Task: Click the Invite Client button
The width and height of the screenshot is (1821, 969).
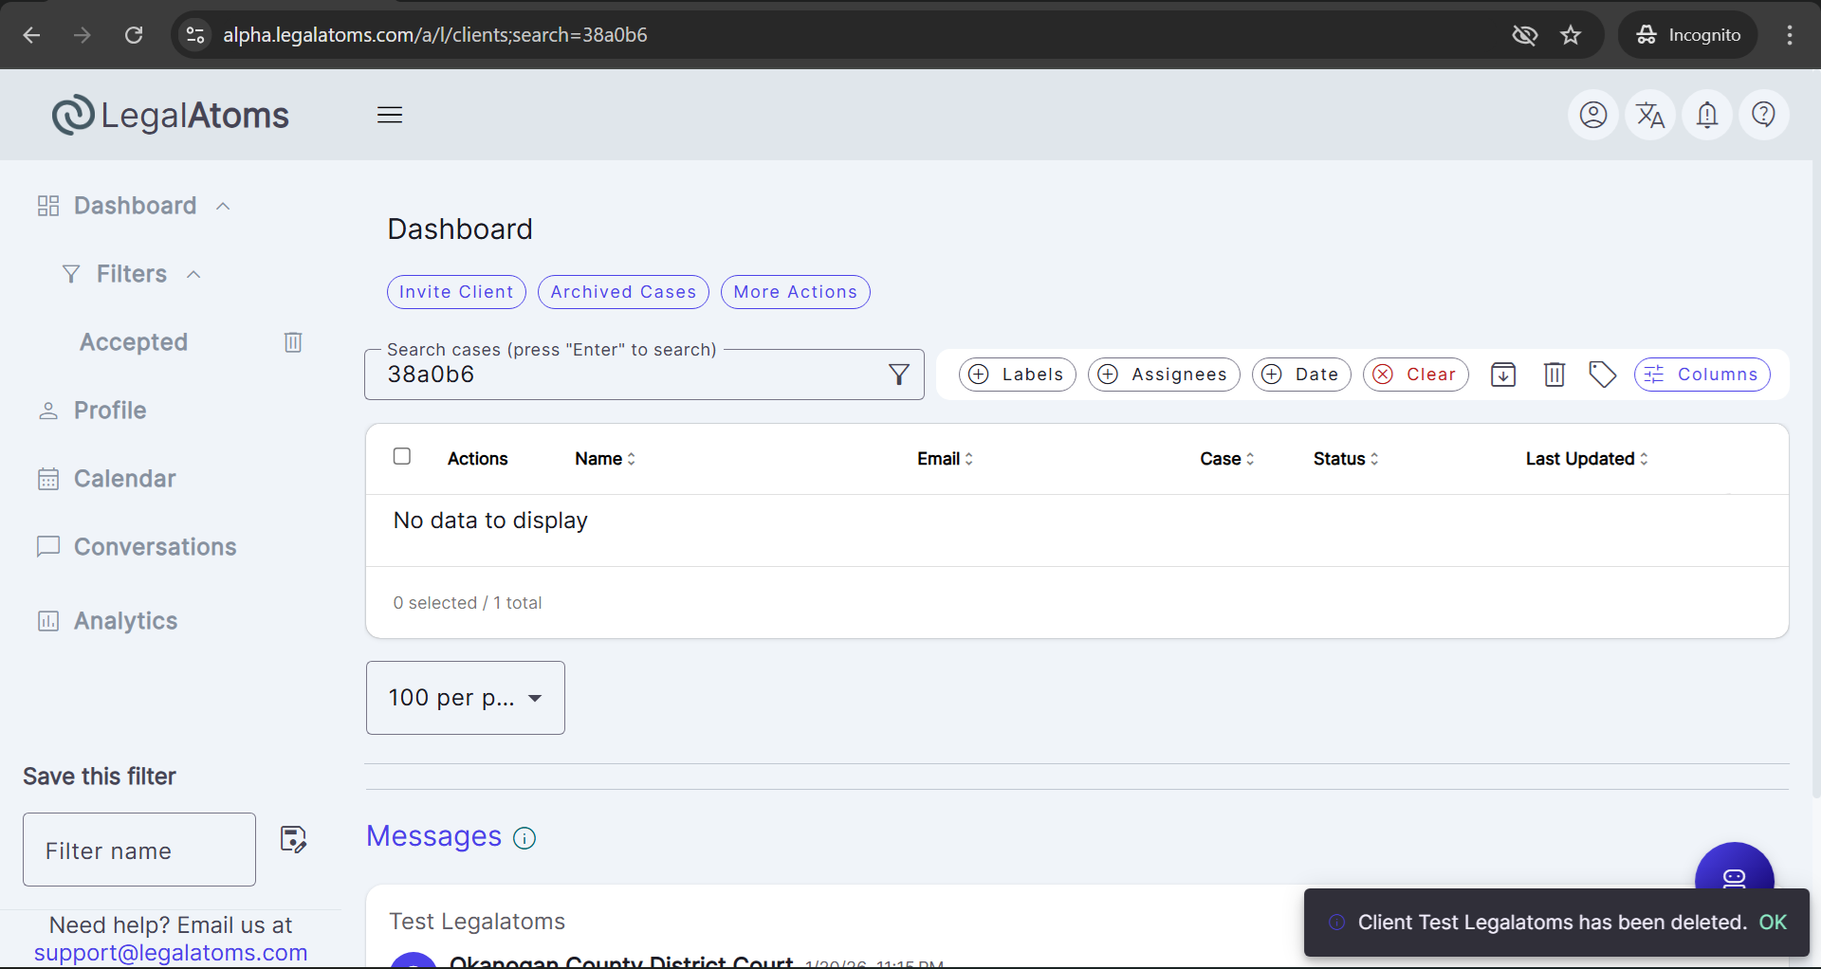Action: pos(456,292)
